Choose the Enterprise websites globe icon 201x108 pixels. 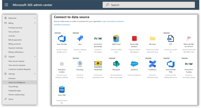62,64
